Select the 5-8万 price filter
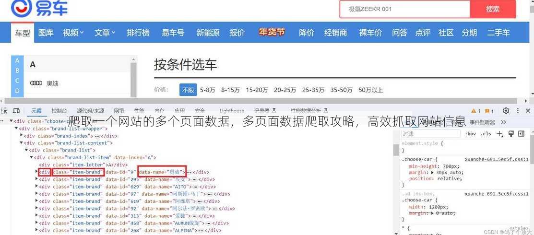 tap(207, 90)
